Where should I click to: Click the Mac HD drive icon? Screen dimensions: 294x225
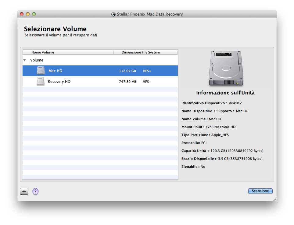click(x=41, y=71)
